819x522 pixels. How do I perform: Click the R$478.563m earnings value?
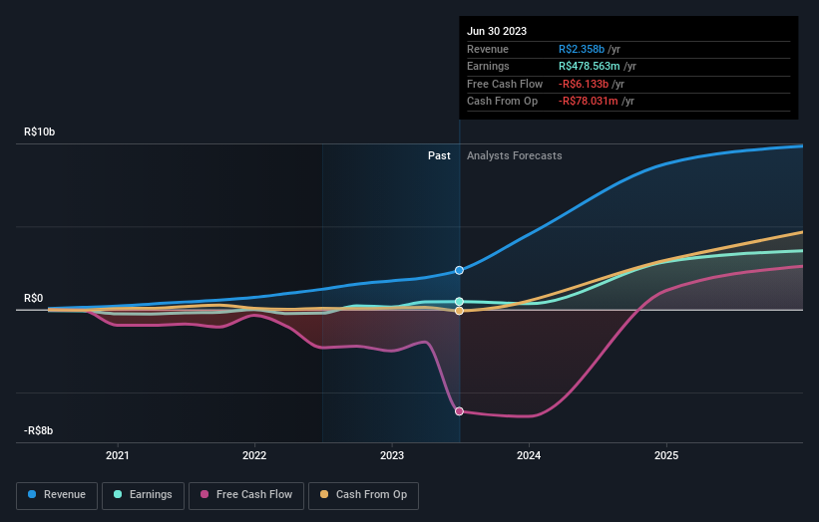tap(590, 66)
